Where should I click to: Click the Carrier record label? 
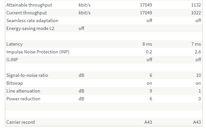click(x=21, y=122)
